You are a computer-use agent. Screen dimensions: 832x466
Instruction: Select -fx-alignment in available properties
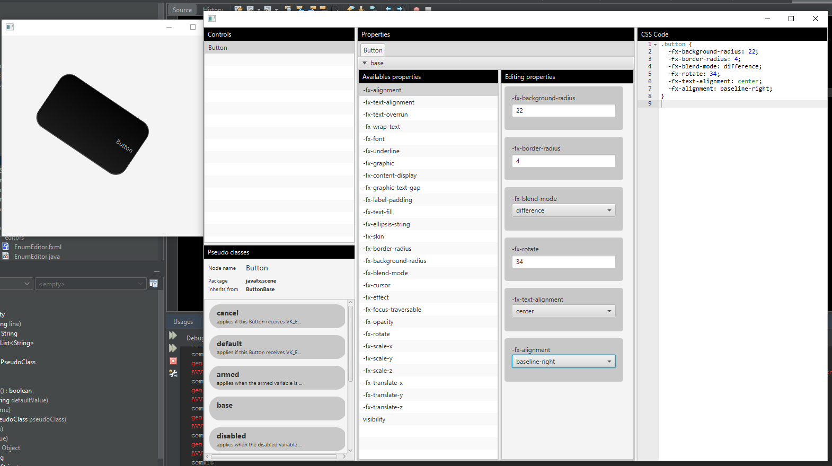coord(428,90)
